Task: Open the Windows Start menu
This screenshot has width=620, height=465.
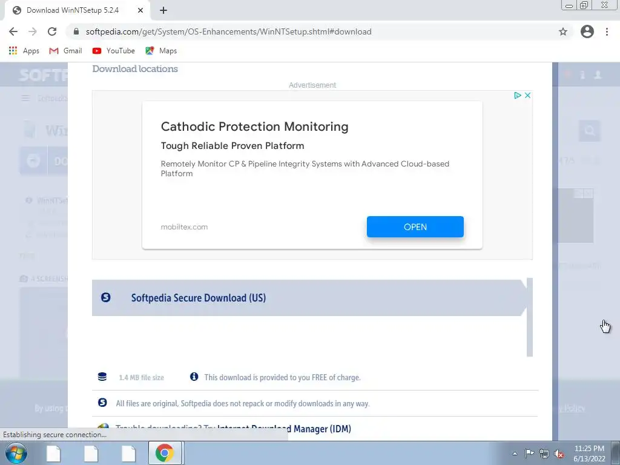Action: [16, 453]
